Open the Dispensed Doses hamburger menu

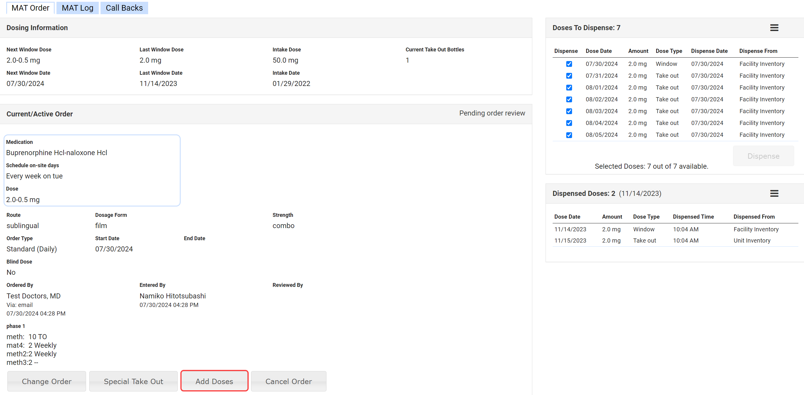point(774,193)
